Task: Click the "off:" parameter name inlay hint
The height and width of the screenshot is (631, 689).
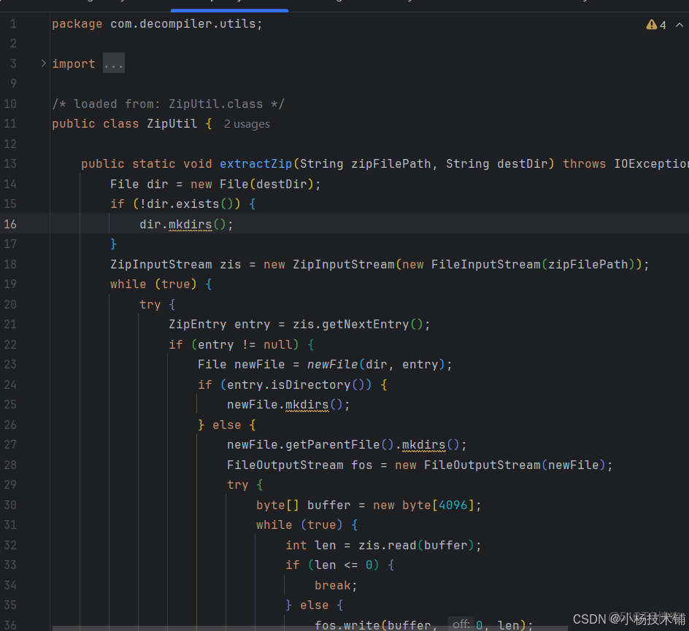Action: [461, 624]
